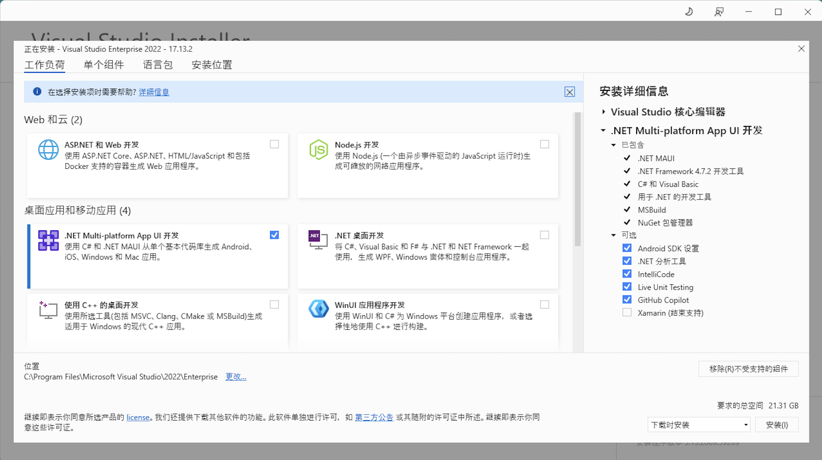Click the 桌面应用和移动应用 (4) category heading
The width and height of the screenshot is (822, 460).
[77, 210]
